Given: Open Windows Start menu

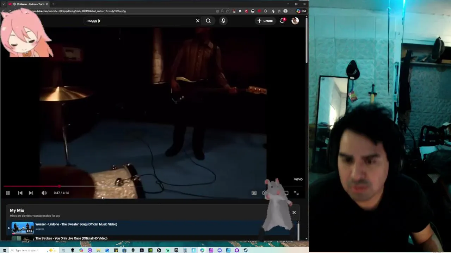Looking at the screenshot, I should click(4, 250).
